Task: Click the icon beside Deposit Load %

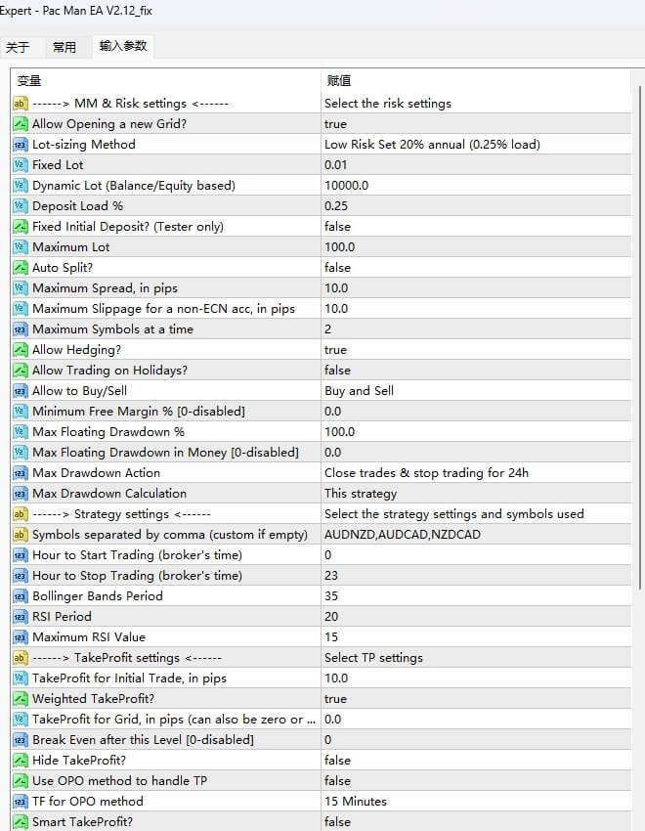Action: coord(21,206)
